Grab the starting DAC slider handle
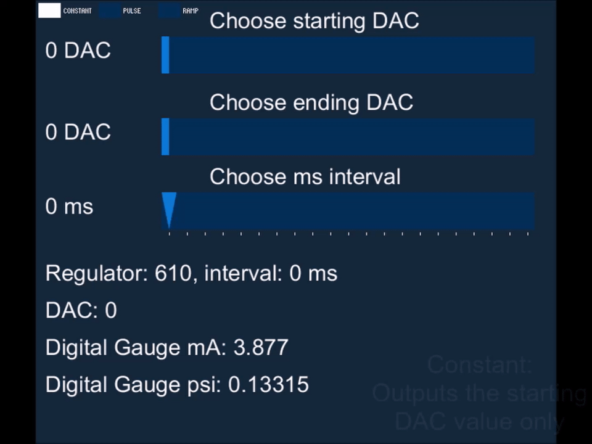This screenshot has height=444, width=592. 165,55
